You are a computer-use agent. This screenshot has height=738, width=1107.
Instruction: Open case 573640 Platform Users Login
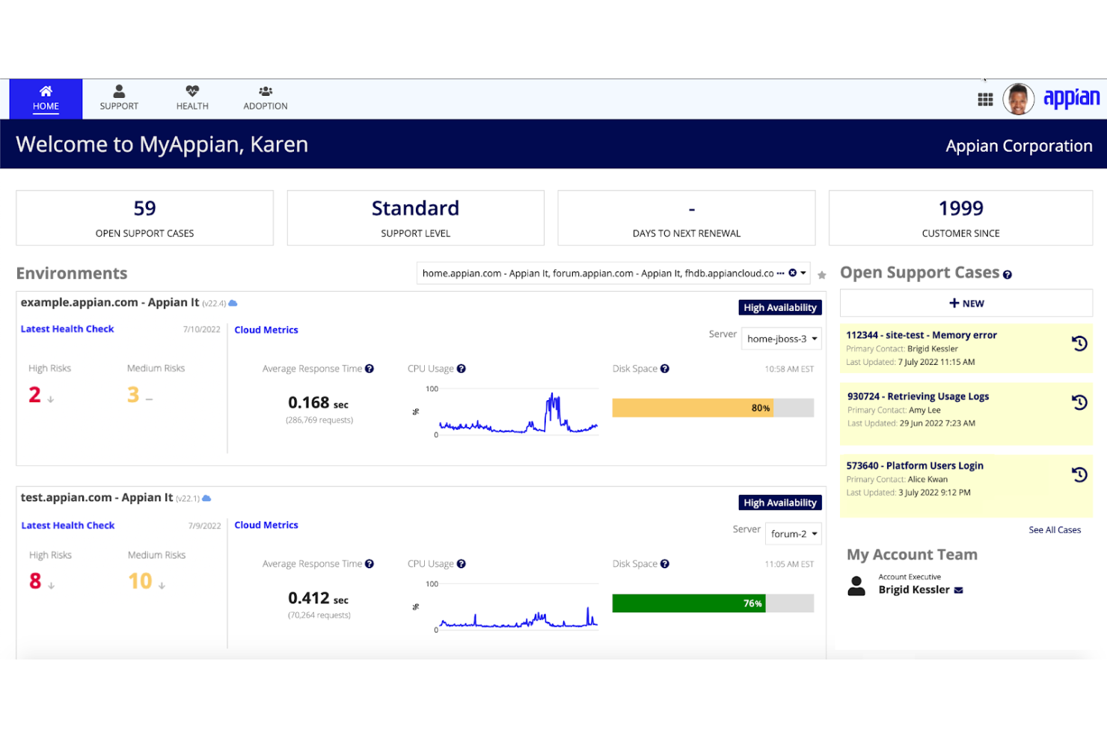click(x=915, y=465)
